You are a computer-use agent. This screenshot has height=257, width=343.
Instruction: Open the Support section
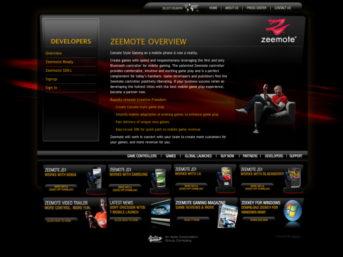pos(296,156)
